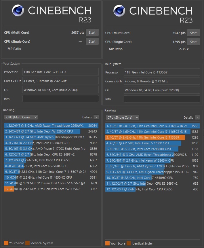204x248 pixels.
Task: Select Xeon W-3265M row scoring 24243
Action: tap(51, 131)
